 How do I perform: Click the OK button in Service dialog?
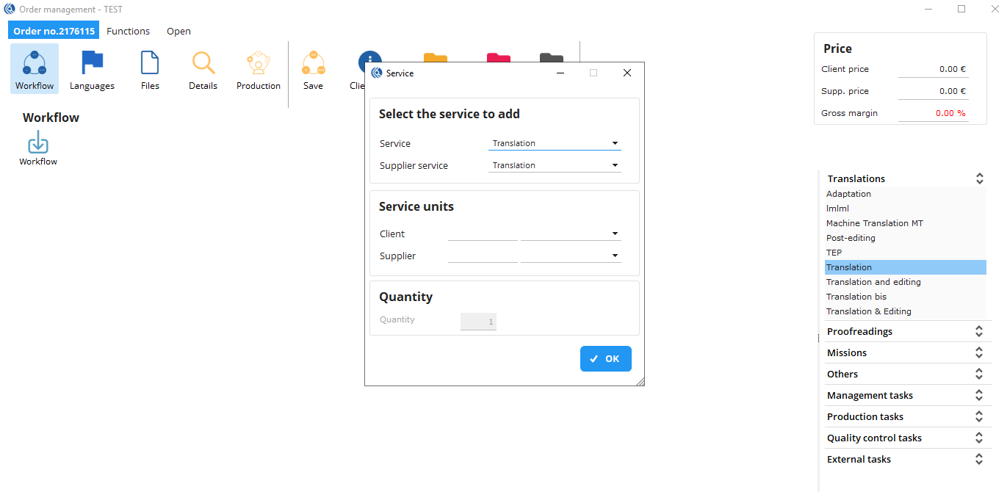tap(605, 359)
